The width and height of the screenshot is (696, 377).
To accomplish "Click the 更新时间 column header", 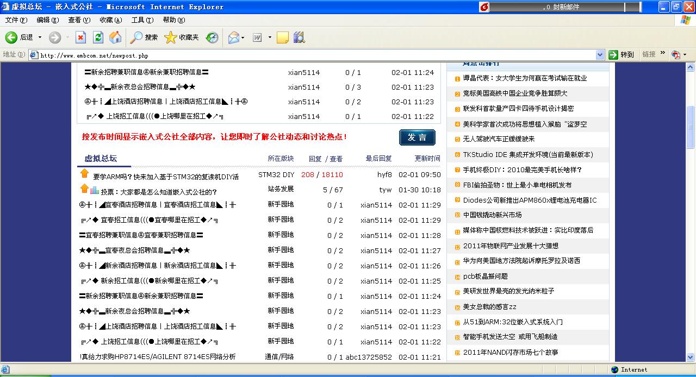I will pos(427,159).
